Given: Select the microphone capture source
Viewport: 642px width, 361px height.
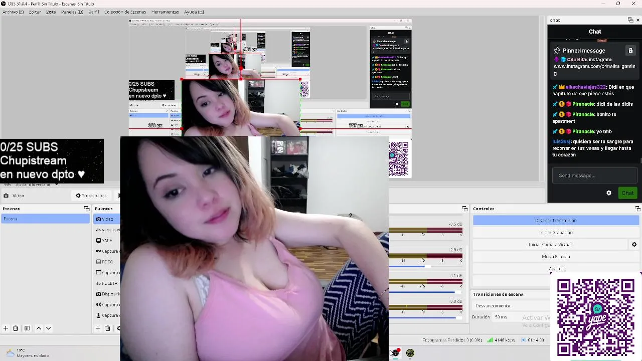Looking at the screenshot, I should point(107,315).
